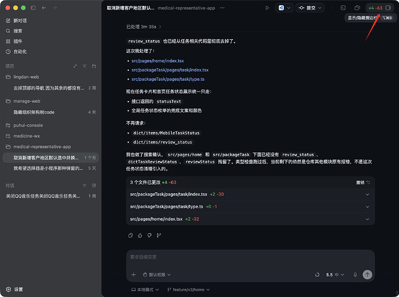Select the medicine-wx project
The image size is (399, 297).
click(x=27, y=136)
